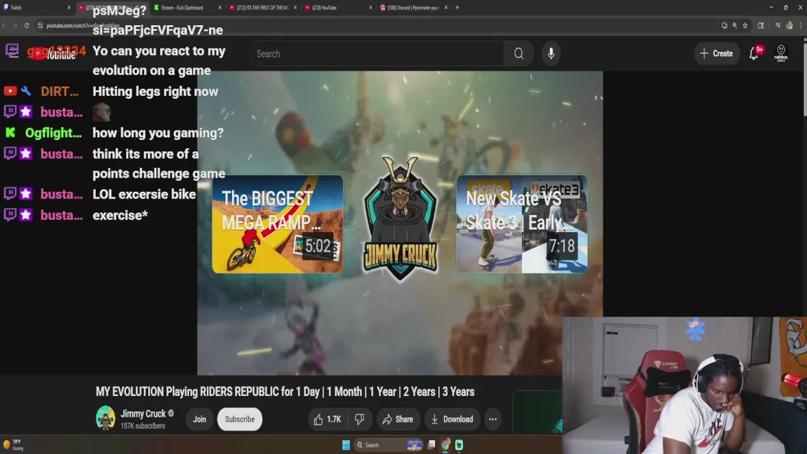Open Chrome profile avatar in toolbar
807x454 pixels.
(789, 25)
